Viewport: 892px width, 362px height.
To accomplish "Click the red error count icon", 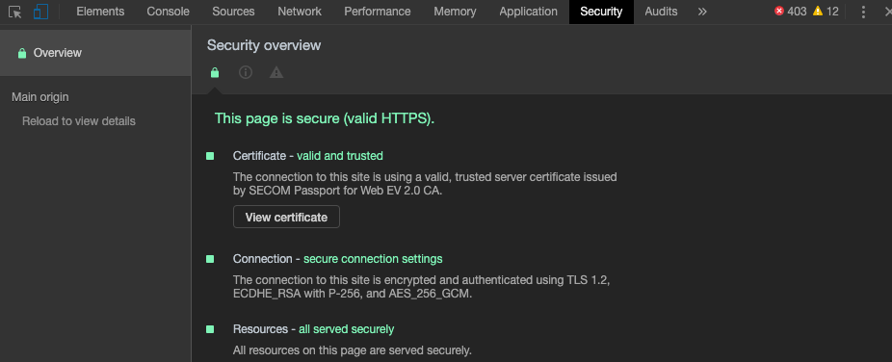I will pyautogui.click(x=778, y=12).
